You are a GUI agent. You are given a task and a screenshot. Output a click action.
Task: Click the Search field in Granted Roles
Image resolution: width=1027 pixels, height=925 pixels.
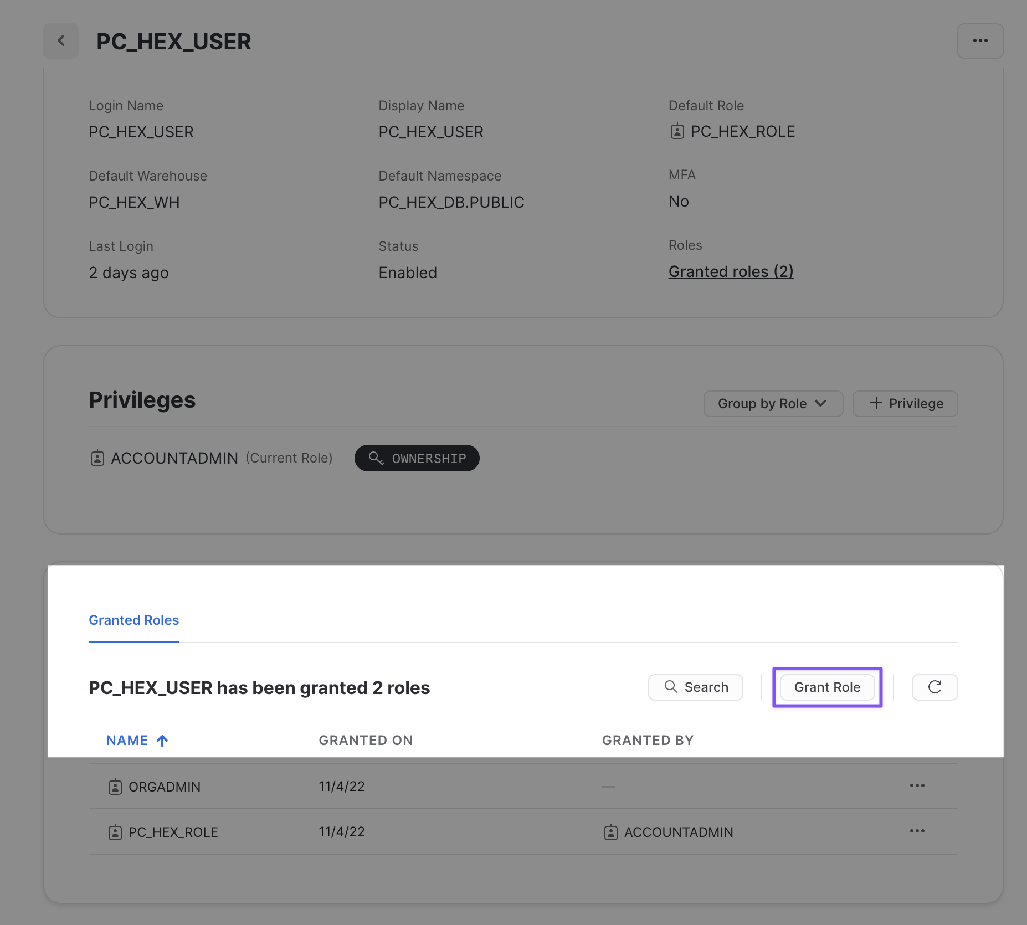pos(696,687)
